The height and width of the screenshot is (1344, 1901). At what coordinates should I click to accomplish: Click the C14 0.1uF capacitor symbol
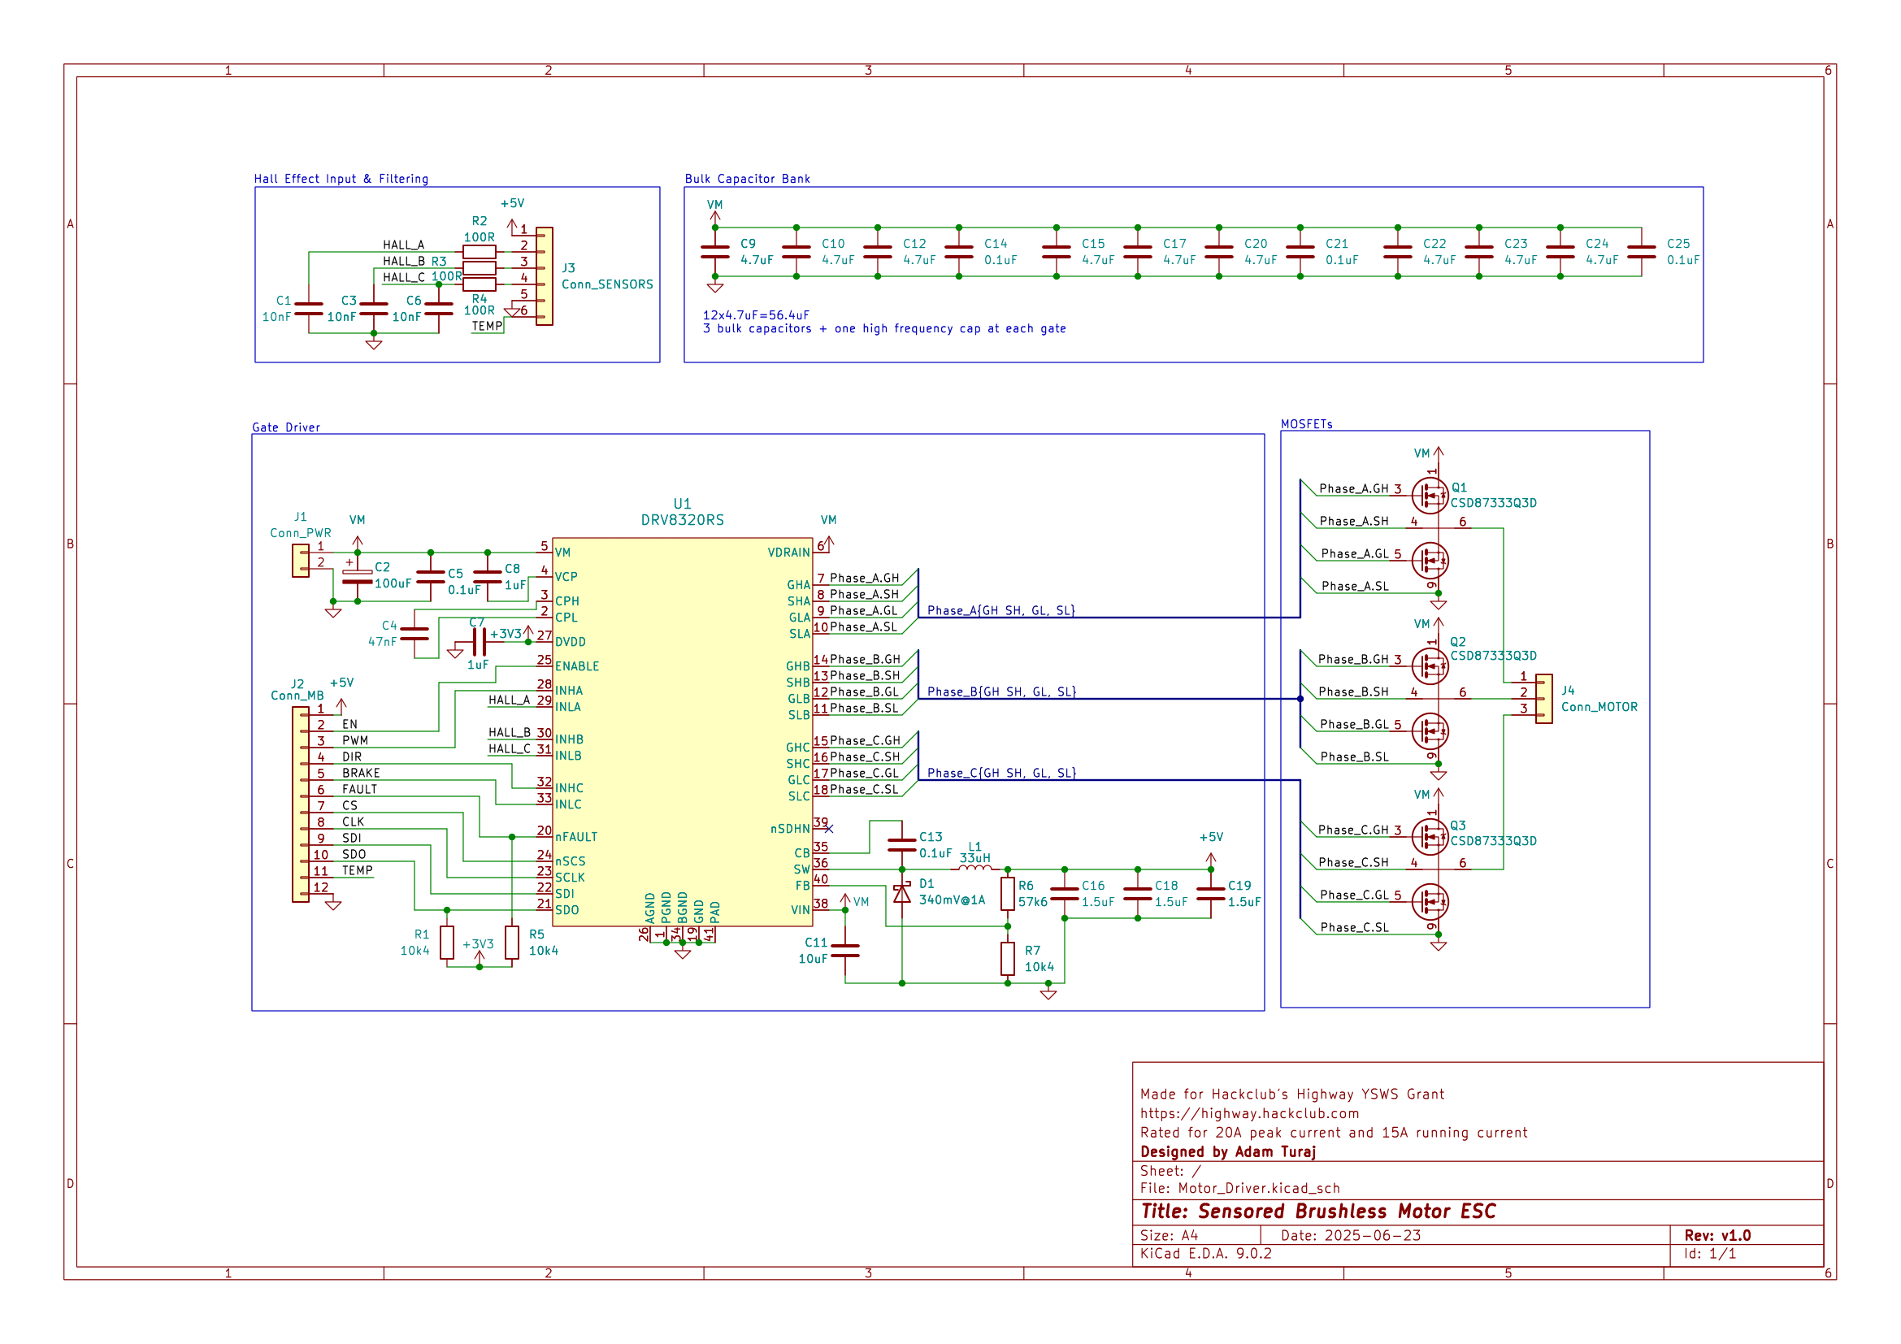(x=959, y=252)
